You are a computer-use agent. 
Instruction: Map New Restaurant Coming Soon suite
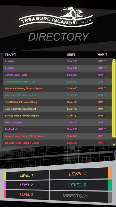102,102
